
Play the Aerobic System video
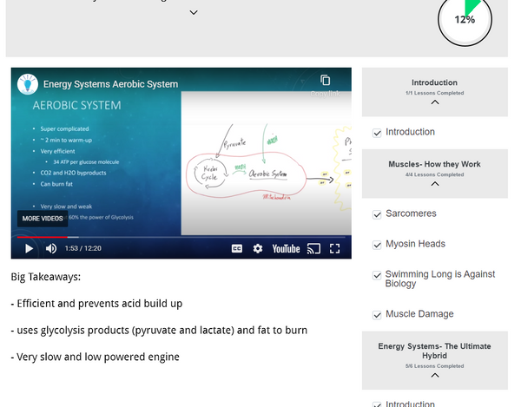tap(29, 249)
